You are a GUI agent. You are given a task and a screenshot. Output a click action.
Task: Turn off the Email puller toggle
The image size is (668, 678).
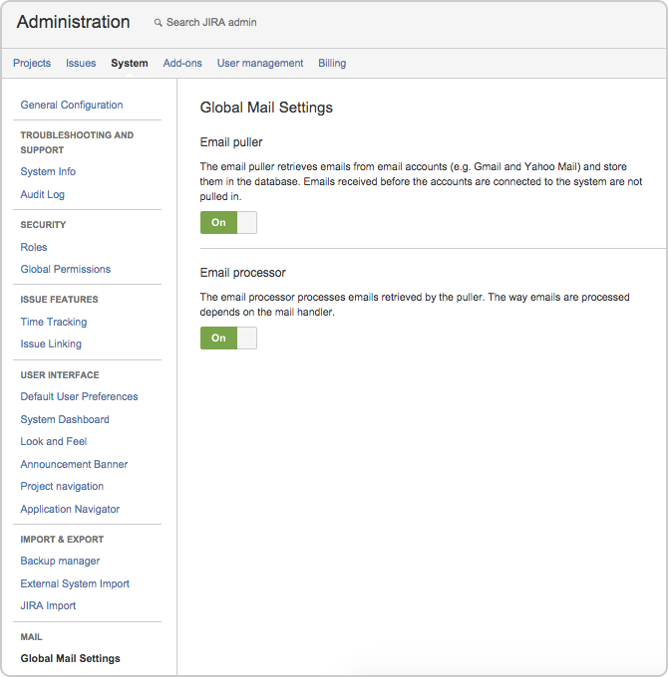pos(228,223)
